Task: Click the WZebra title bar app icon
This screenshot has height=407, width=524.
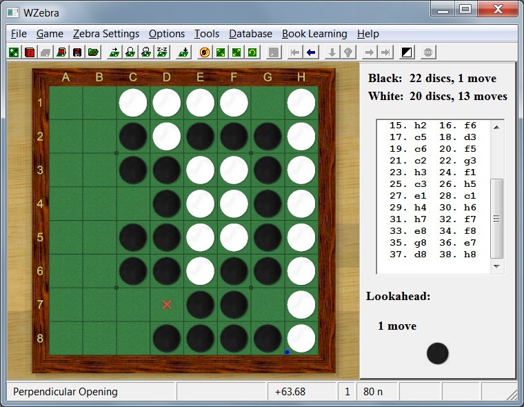Action: pos(13,12)
